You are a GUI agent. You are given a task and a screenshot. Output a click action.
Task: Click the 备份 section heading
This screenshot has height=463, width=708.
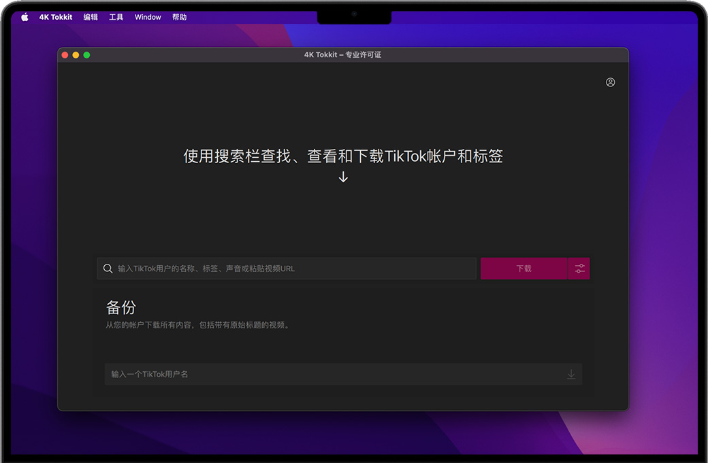pos(121,307)
